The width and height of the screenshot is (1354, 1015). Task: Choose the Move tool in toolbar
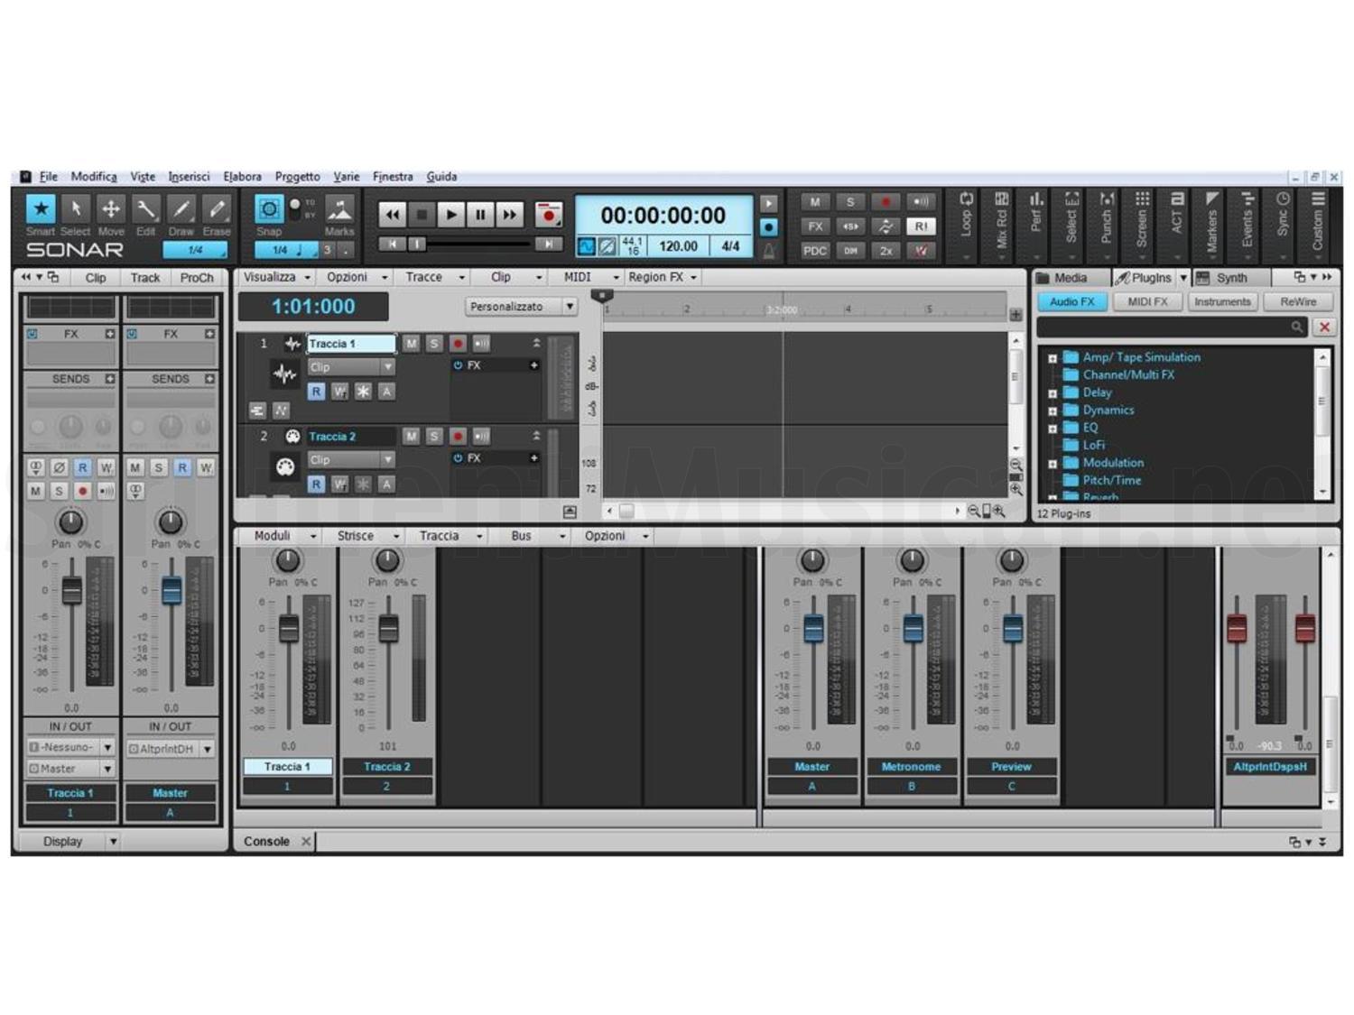pos(111,209)
